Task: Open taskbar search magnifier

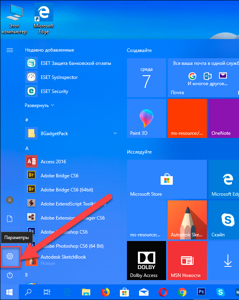Action: pyautogui.click(x=28, y=292)
